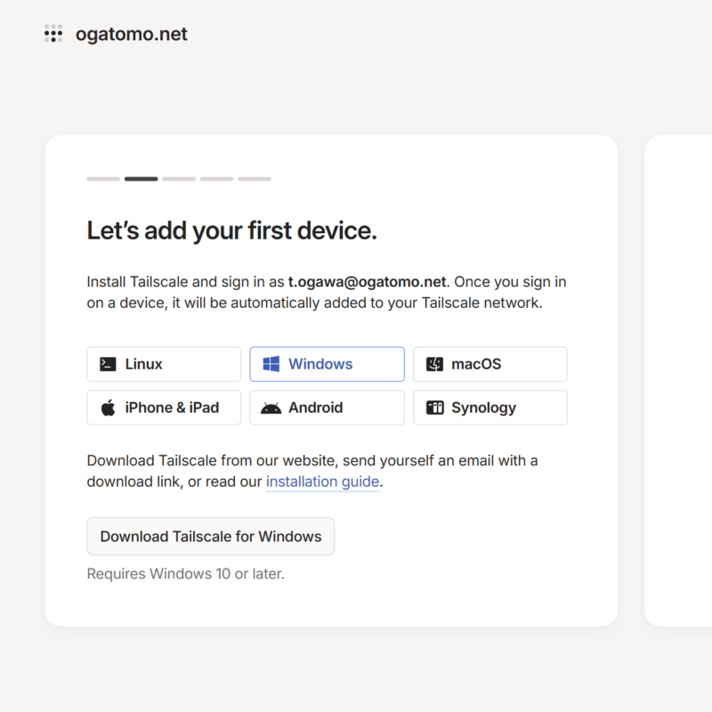This screenshot has width=712, height=712.
Task: Click the second active progress step bar
Action: 142,179
